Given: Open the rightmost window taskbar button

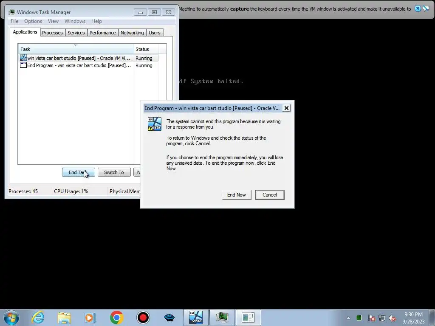Looking at the screenshot, I should coord(248,318).
